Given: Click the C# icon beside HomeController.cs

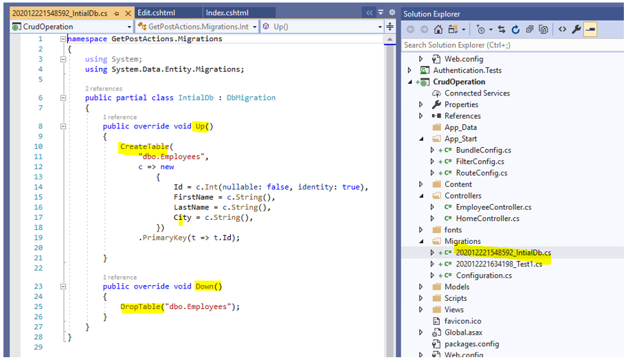Looking at the screenshot, I should (448, 218).
